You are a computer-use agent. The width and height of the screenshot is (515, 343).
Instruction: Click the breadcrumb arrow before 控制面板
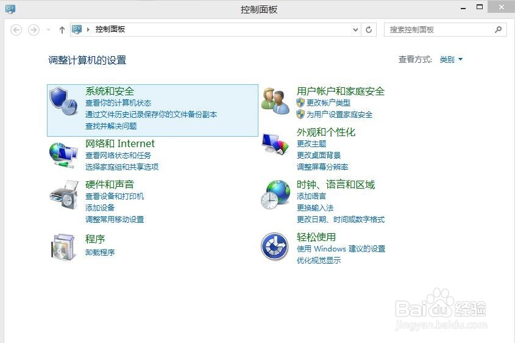coord(88,29)
